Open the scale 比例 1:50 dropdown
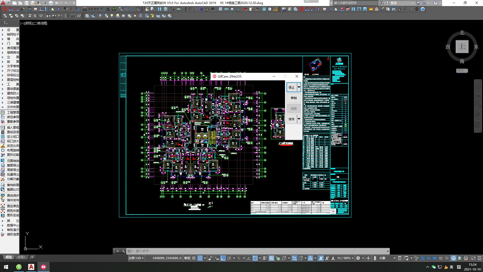This screenshot has width=483, height=272. click(x=136, y=258)
